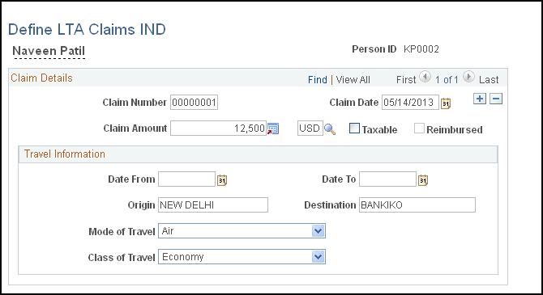Click the 1 of 1 row counter
The width and height of the screenshot is (543, 295).
pos(447,80)
